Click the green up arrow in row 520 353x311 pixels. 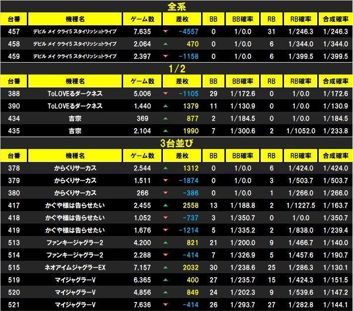pyautogui.click(x=166, y=292)
